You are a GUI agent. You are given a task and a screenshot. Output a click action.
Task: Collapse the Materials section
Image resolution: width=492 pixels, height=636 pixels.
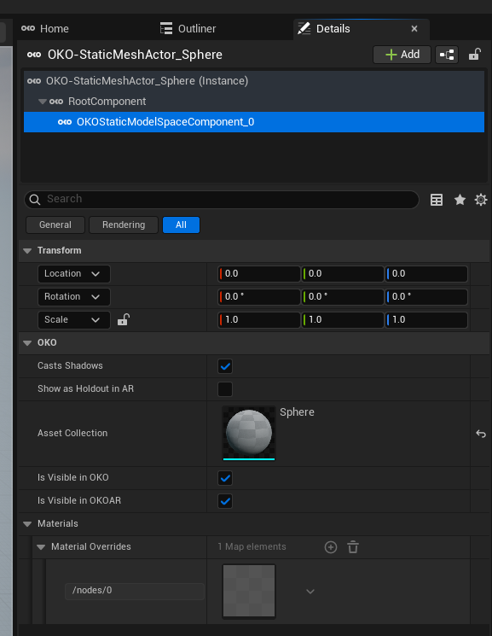pyautogui.click(x=27, y=524)
